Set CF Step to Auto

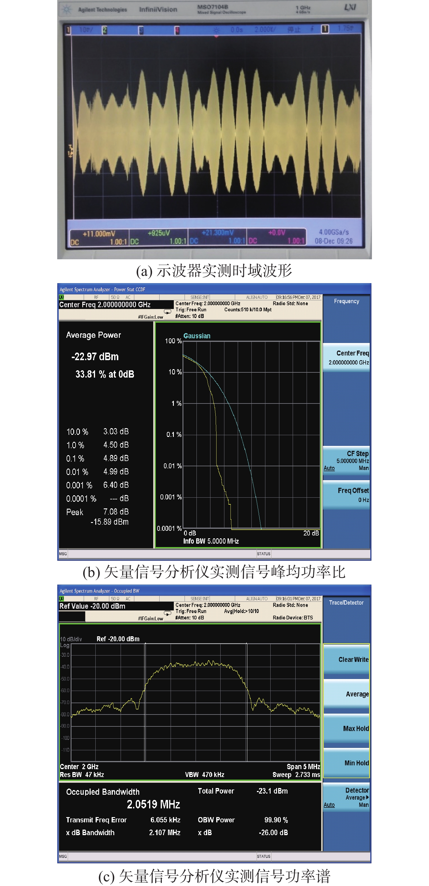[329, 468]
